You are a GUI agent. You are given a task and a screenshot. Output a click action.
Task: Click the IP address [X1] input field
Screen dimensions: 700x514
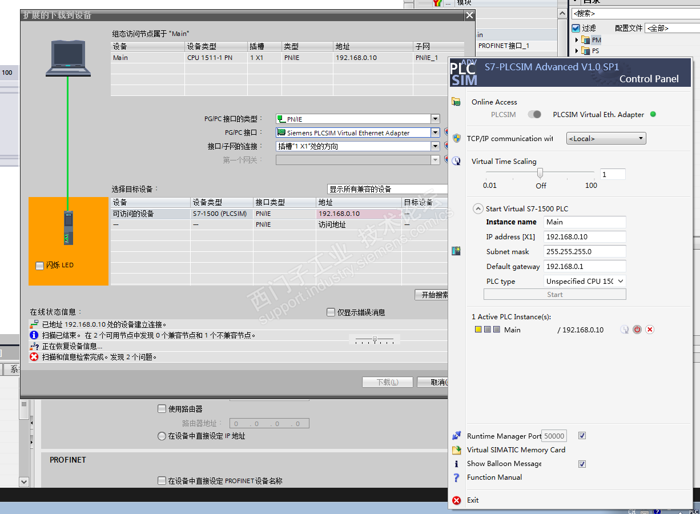(x=585, y=237)
